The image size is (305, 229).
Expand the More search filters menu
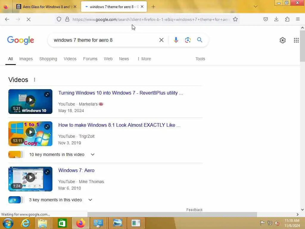click(x=144, y=59)
